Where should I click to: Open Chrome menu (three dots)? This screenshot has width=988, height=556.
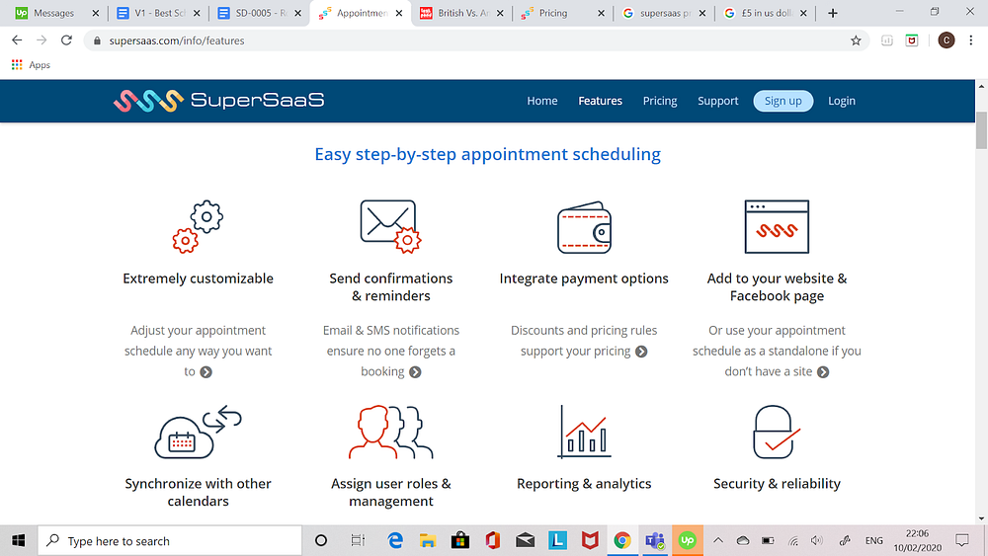click(x=971, y=40)
